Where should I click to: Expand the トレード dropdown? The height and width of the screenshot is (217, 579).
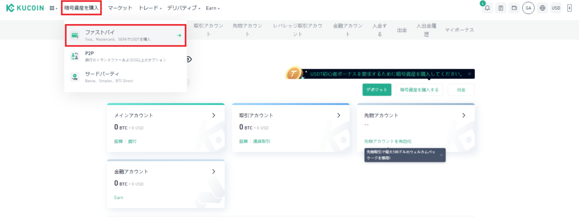tap(150, 8)
